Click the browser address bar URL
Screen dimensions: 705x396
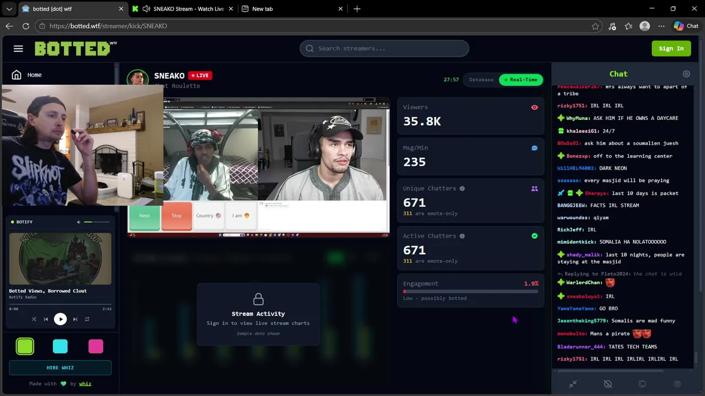pyautogui.click(x=108, y=26)
